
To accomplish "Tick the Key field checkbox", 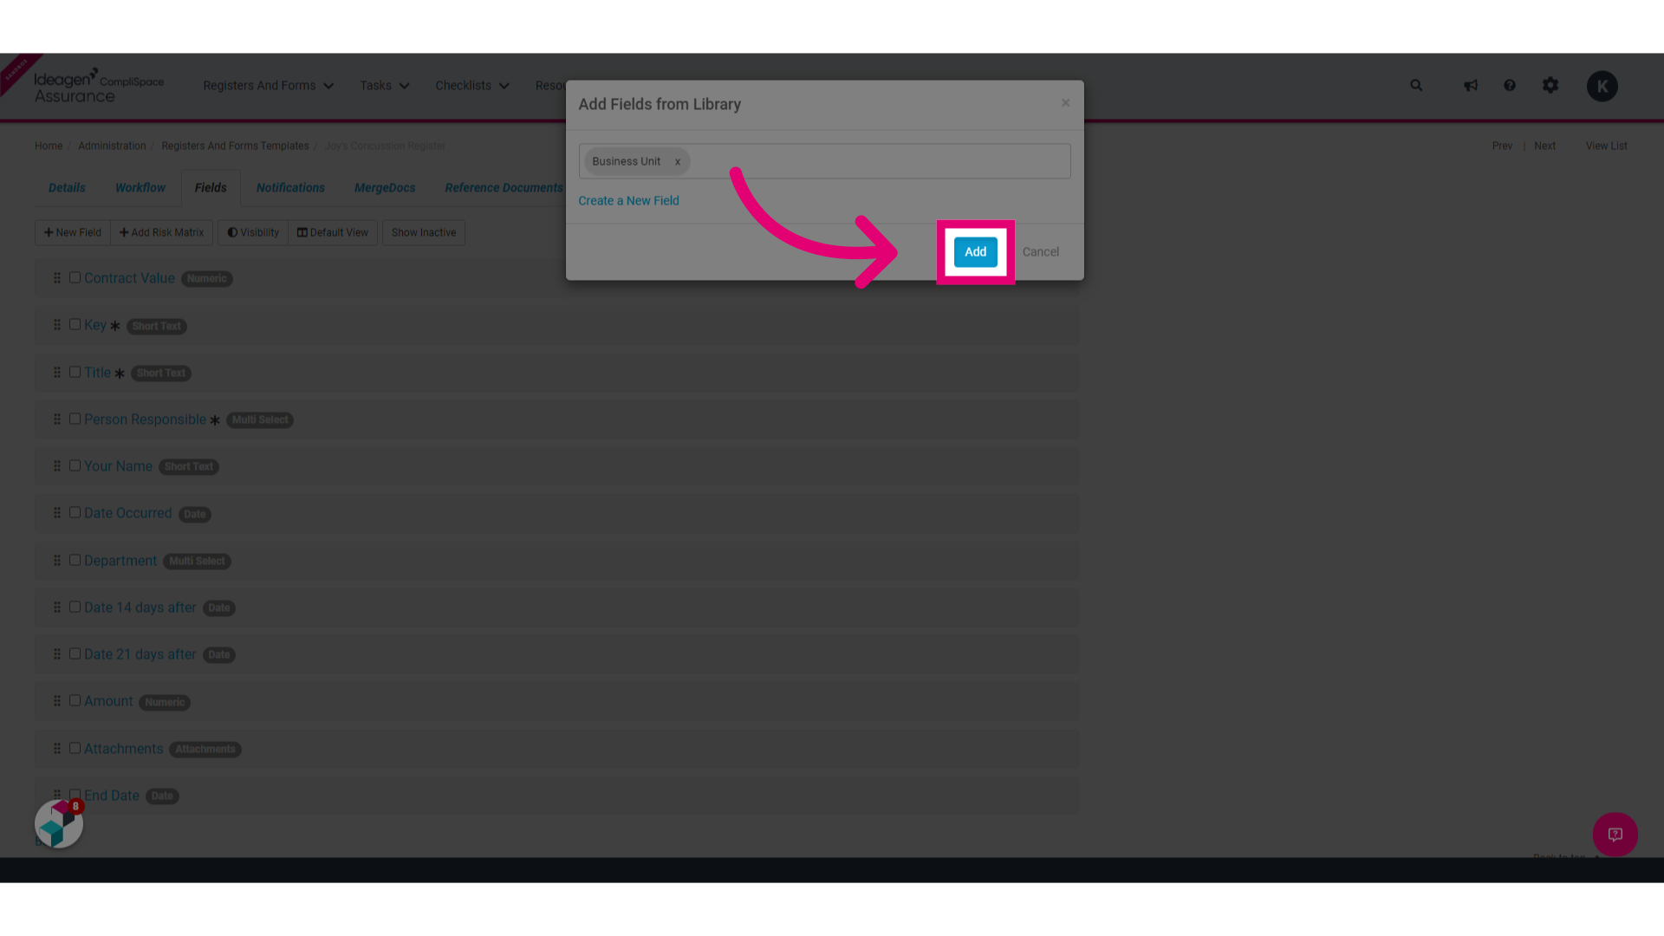I will pos(75,325).
